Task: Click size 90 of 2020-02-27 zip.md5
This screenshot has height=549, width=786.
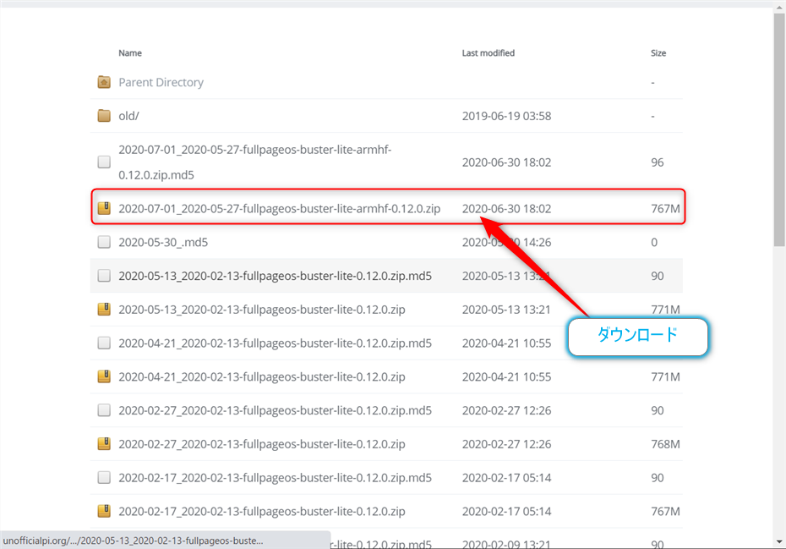Action: click(x=658, y=410)
